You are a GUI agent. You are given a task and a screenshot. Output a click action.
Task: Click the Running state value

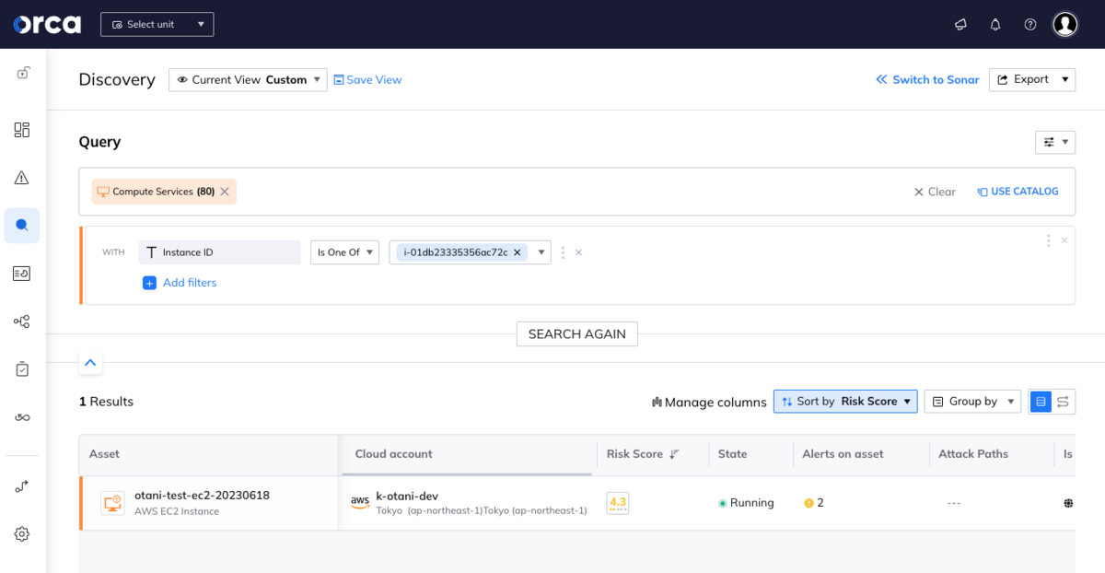[x=751, y=503]
